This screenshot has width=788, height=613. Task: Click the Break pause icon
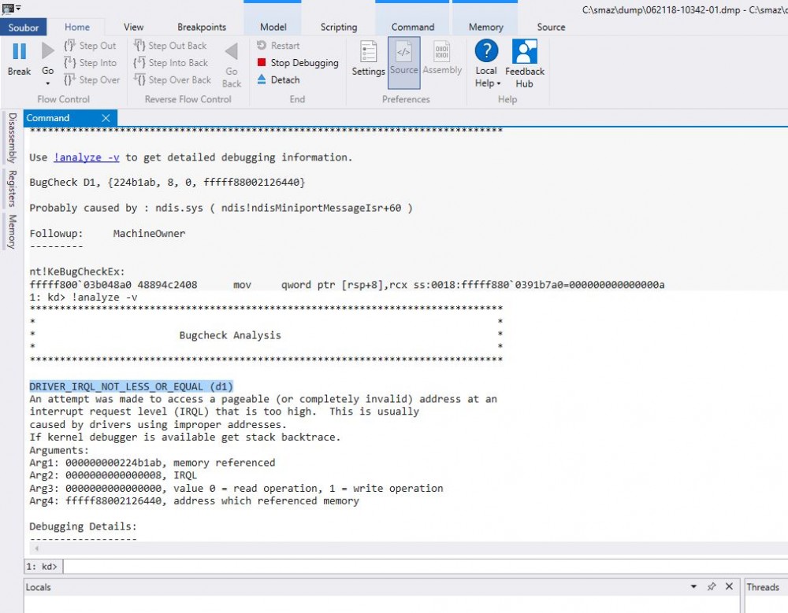coord(20,52)
